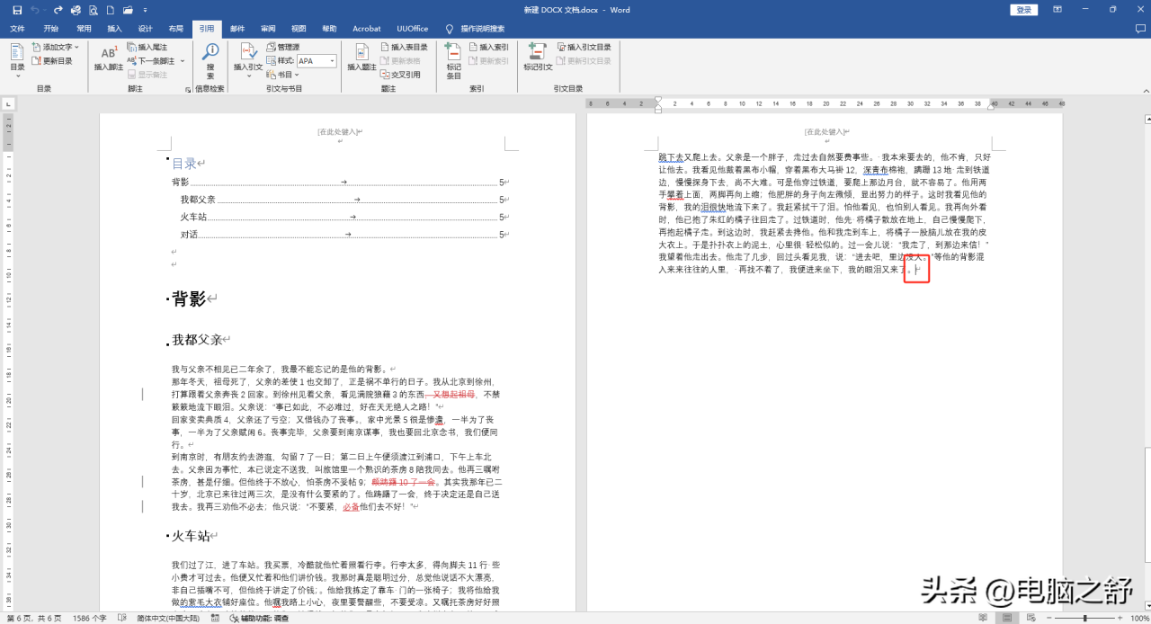Click 更新目录 to update table of contents
Screen dimensions: 1151x624
[x=52, y=60]
